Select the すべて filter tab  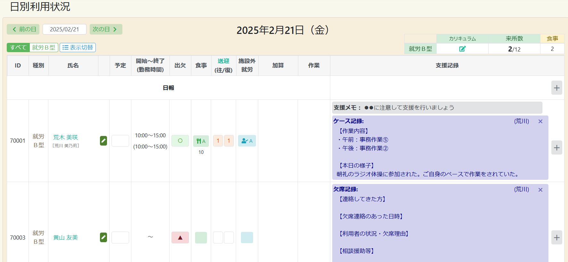tap(18, 48)
